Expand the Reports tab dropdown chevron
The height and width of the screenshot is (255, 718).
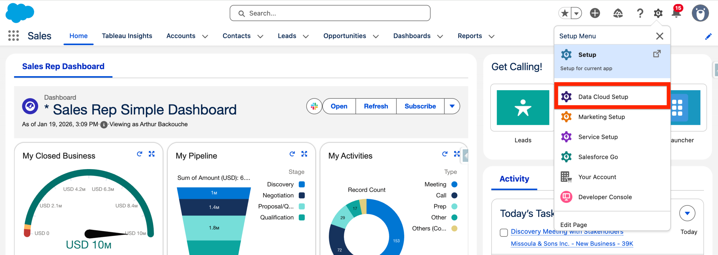[491, 36]
